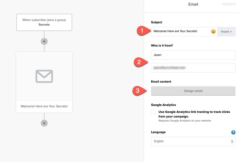Select the 'When subscriber joins a group' trigger box
Image resolution: width=239 pixels, height=162 pixels.
click(x=44, y=22)
